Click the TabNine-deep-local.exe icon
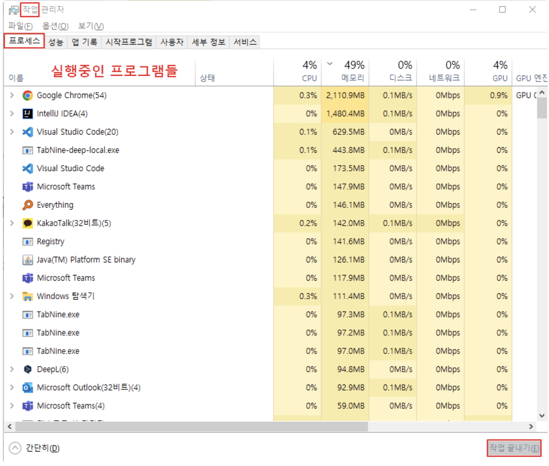This screenshot has height=466, width=549. click(28, 150)
